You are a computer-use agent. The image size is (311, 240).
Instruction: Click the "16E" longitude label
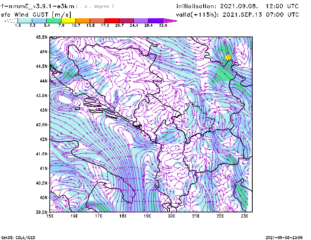click(74, 216)
